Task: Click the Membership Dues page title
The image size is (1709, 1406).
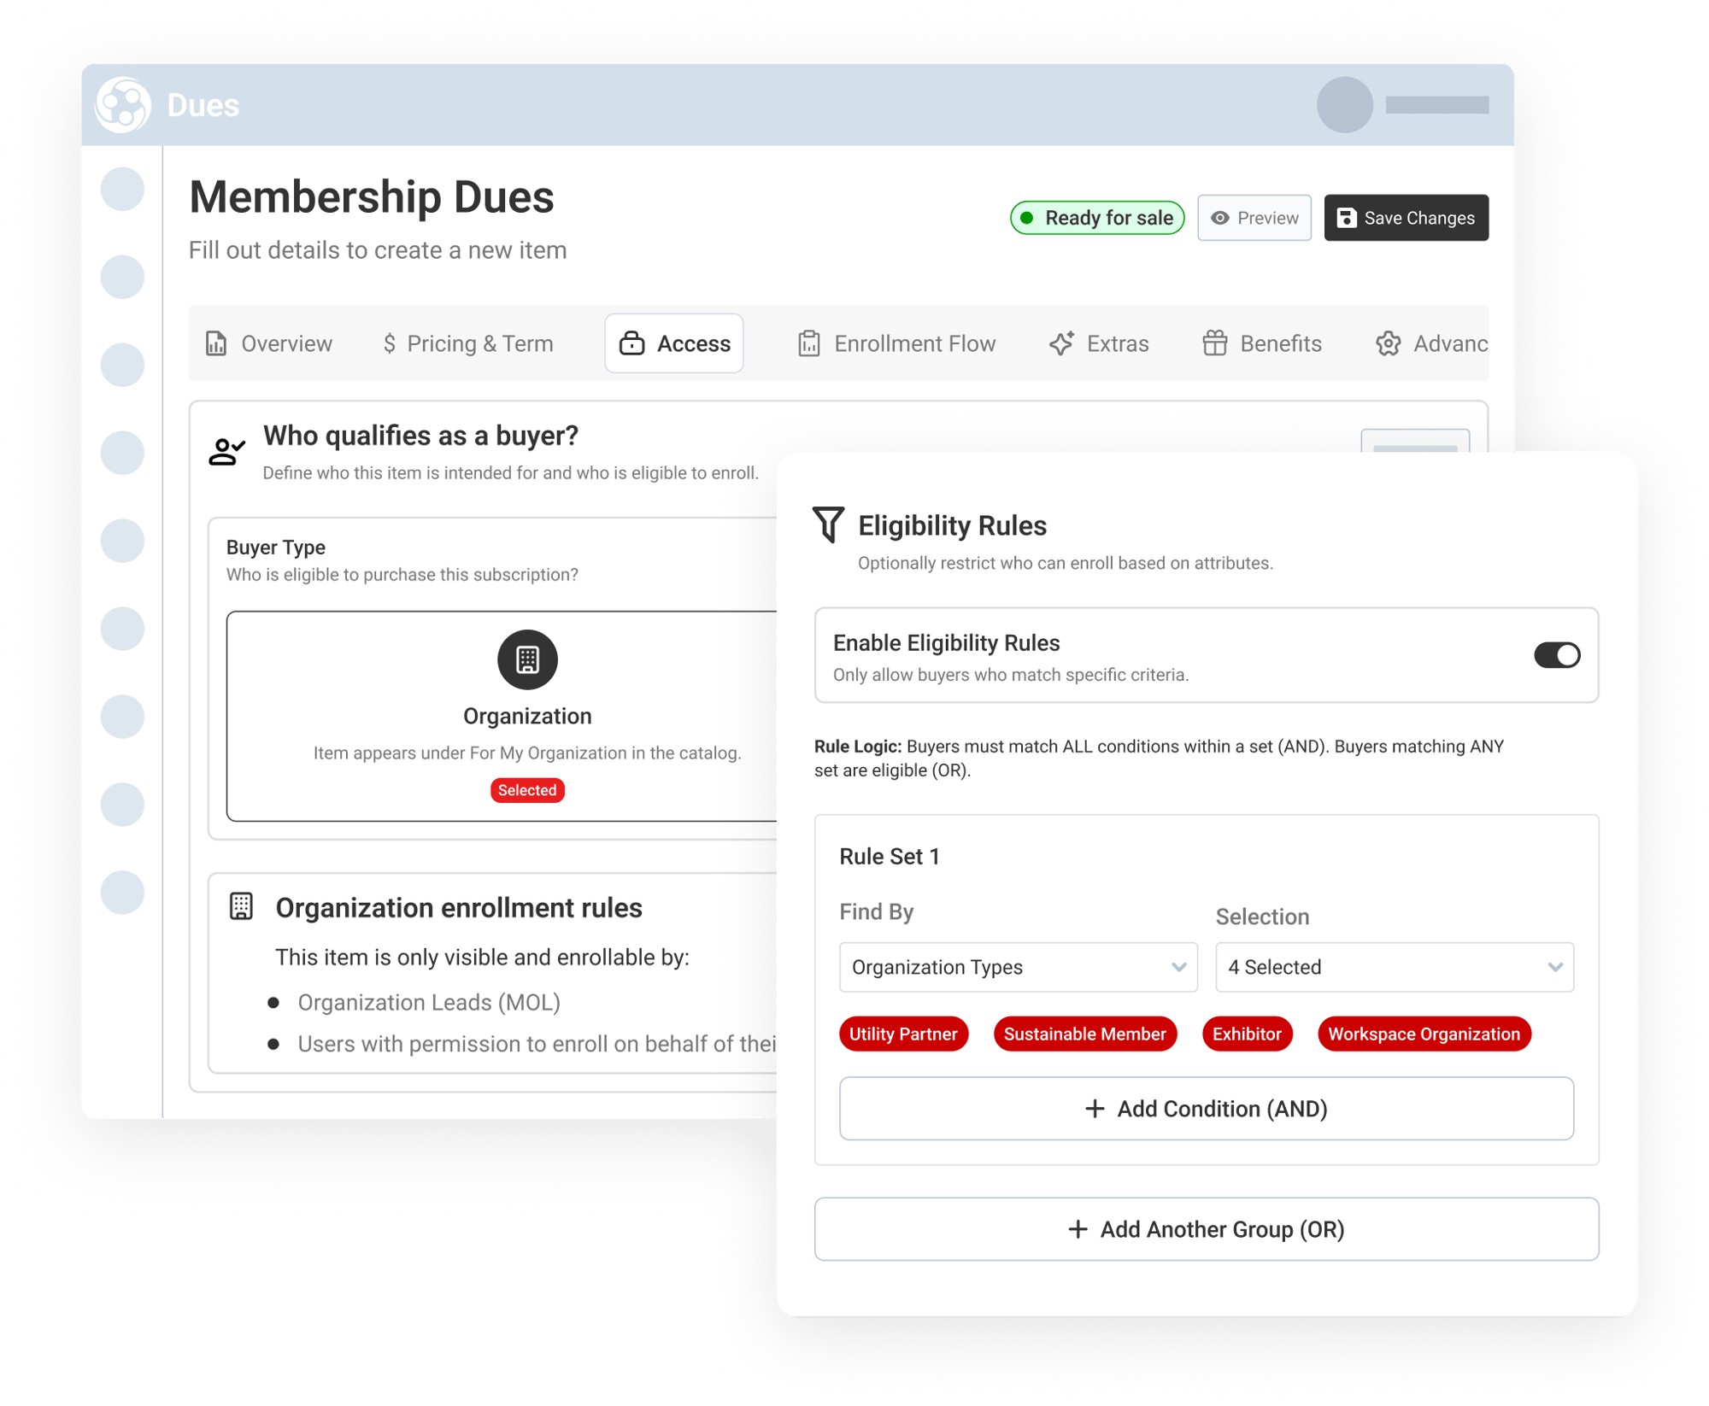Action: click(372, 196)
